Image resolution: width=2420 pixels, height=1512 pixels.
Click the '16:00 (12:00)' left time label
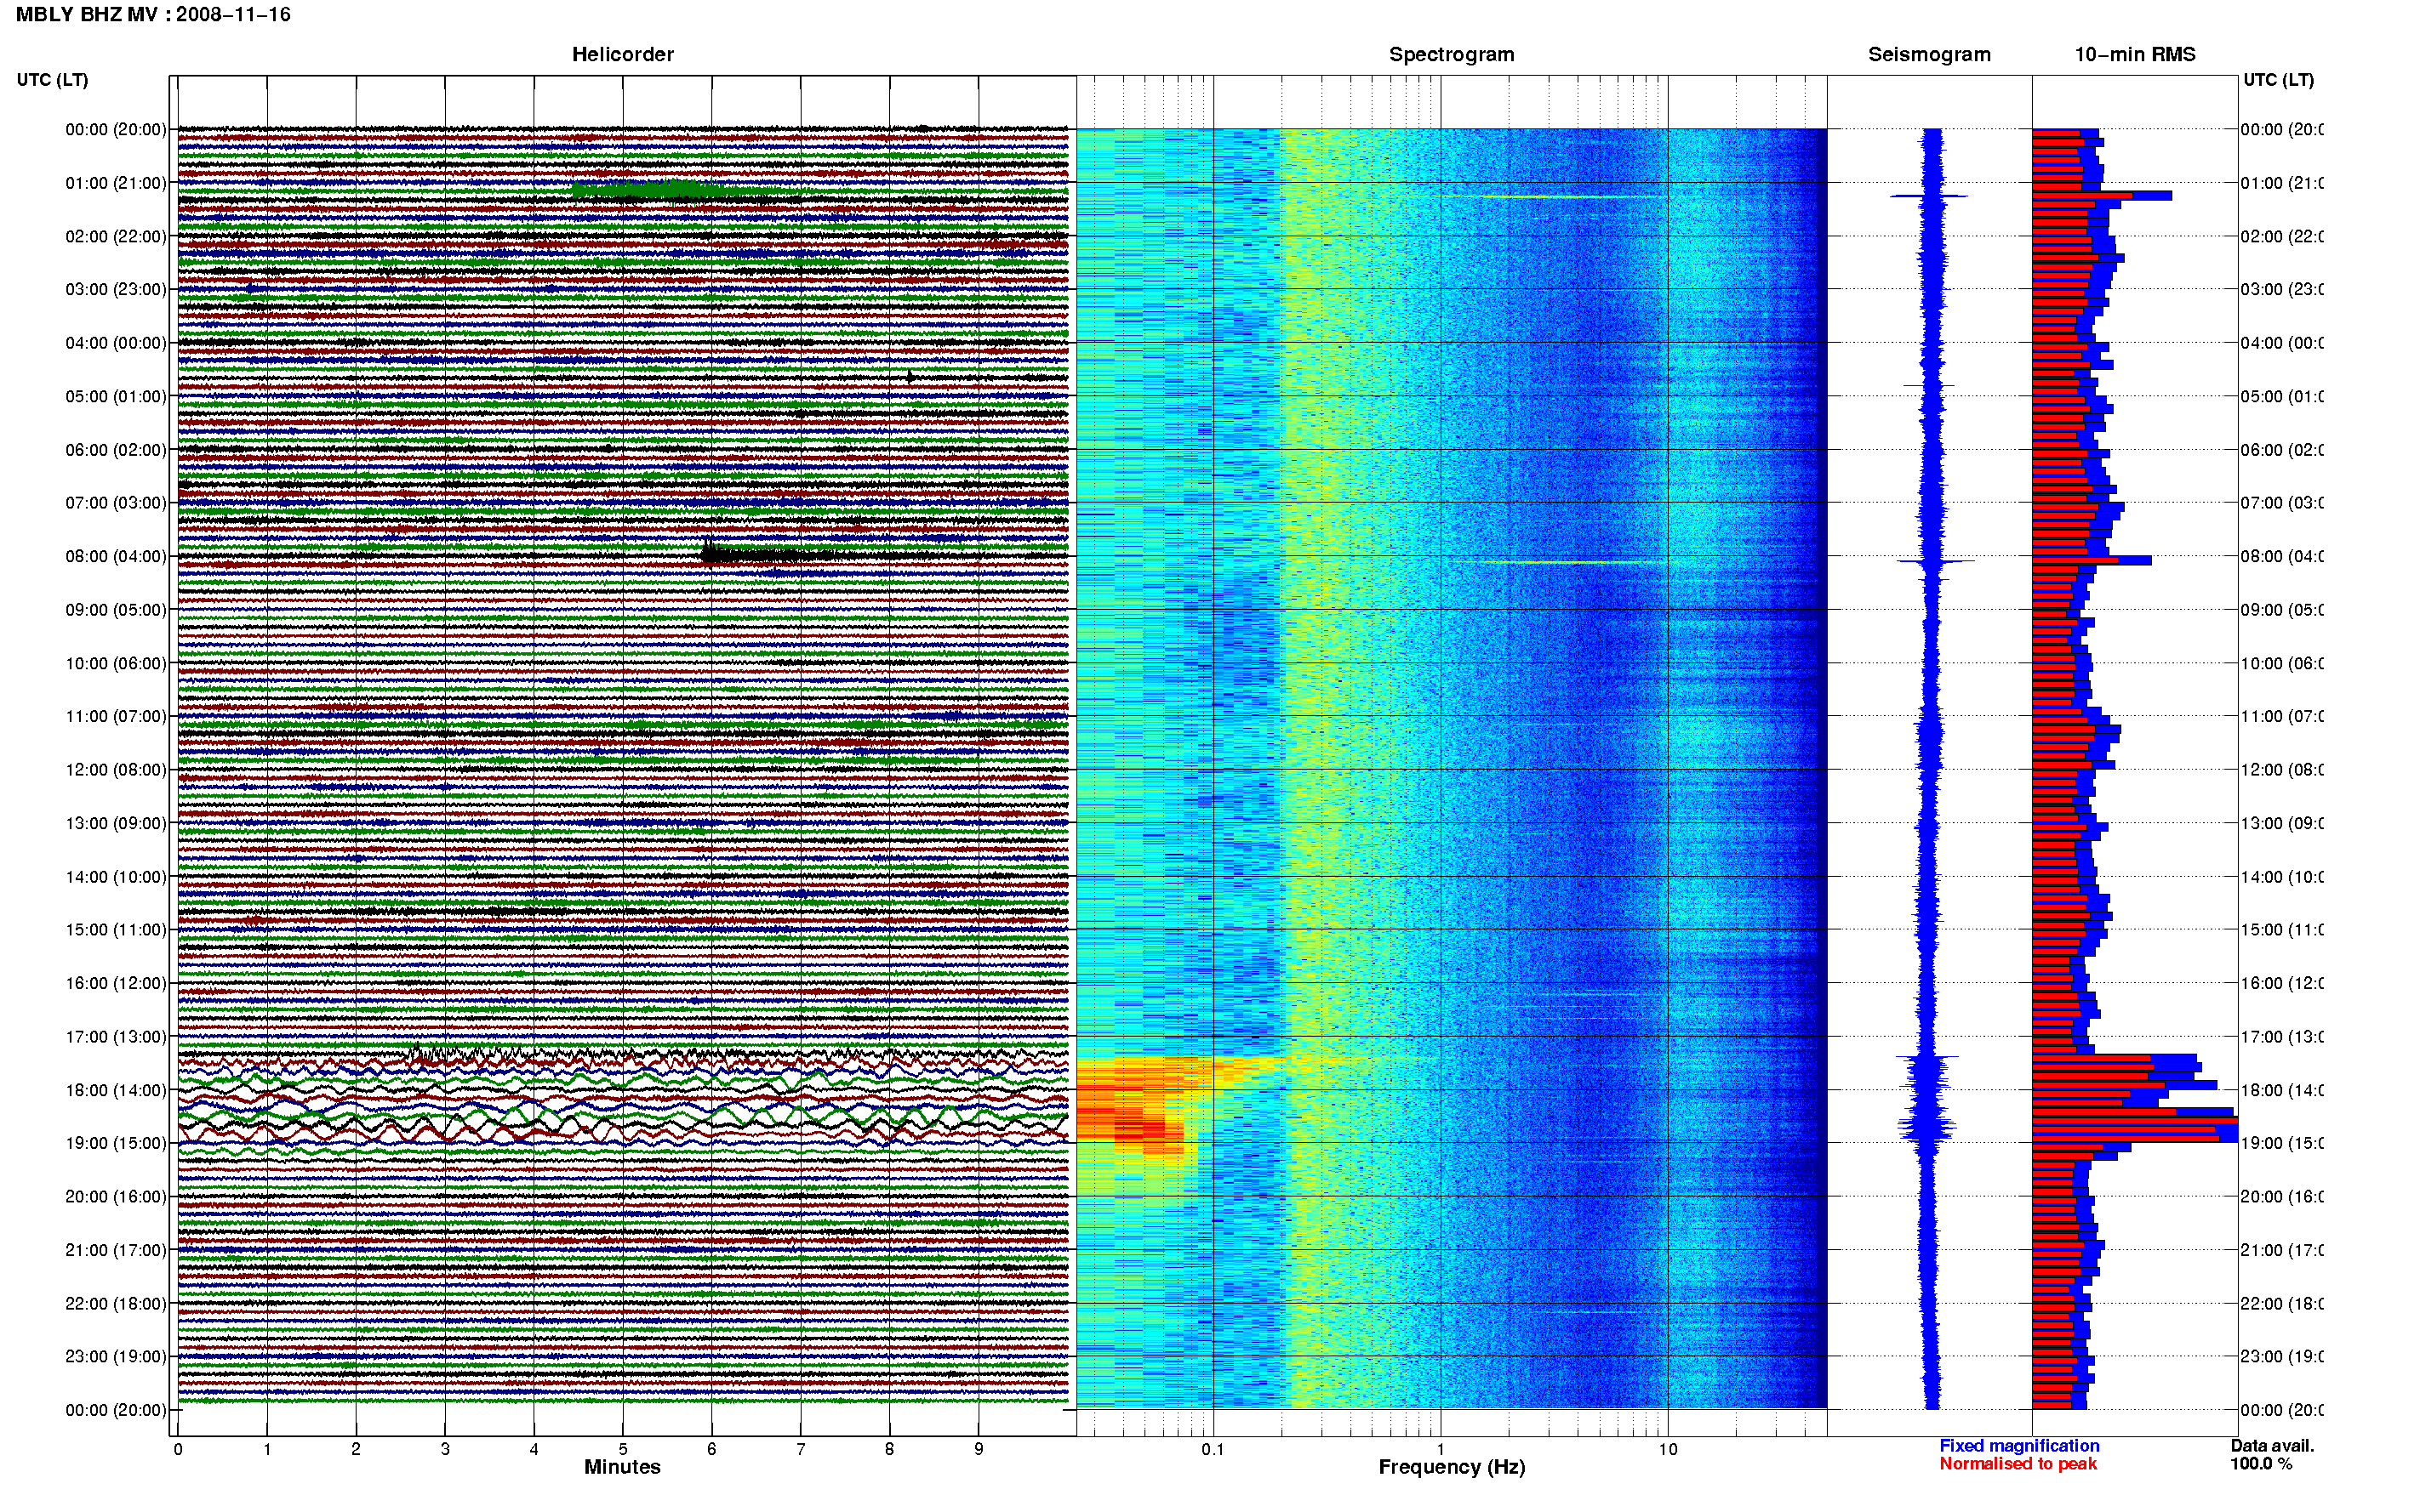coord(116,984)
